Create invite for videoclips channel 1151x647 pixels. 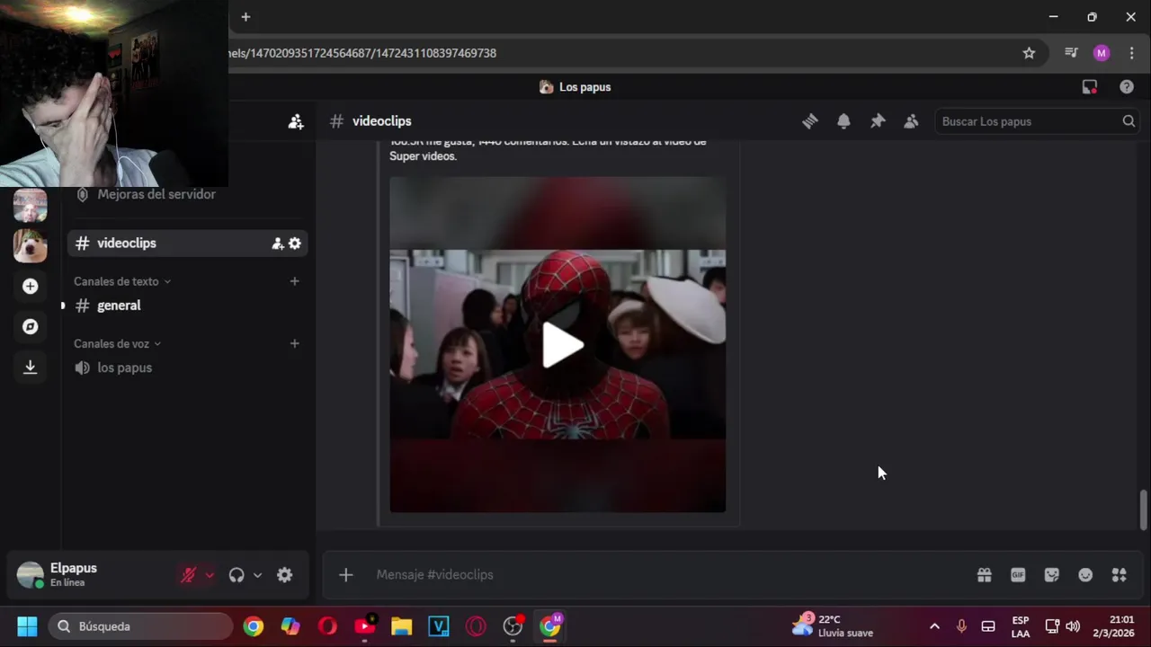pos(278,244)
